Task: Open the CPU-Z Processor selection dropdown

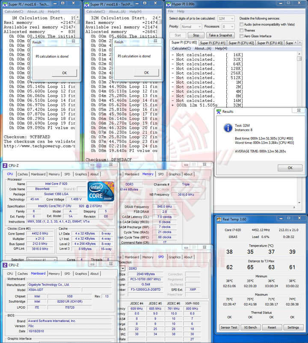Action: coord(42,259)
